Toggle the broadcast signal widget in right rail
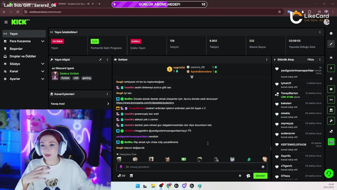Screen dimensions: 337x190 click(x=331, y=100)
